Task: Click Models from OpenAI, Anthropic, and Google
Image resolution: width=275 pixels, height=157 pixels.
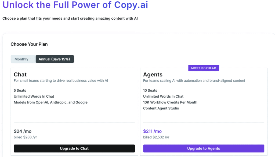Action: 50,102
